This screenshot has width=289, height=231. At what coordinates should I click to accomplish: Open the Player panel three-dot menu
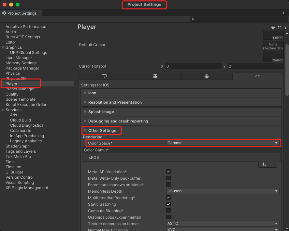(285, 27)
